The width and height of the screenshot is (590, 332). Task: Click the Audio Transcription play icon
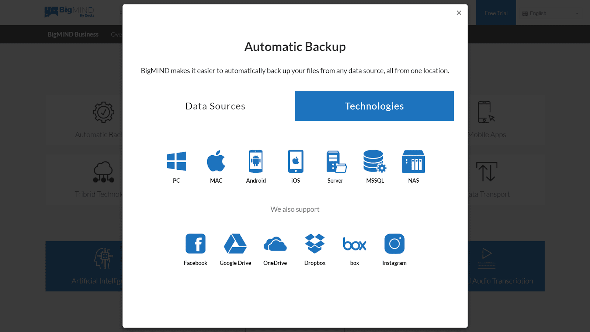click(x=487, y=258)
